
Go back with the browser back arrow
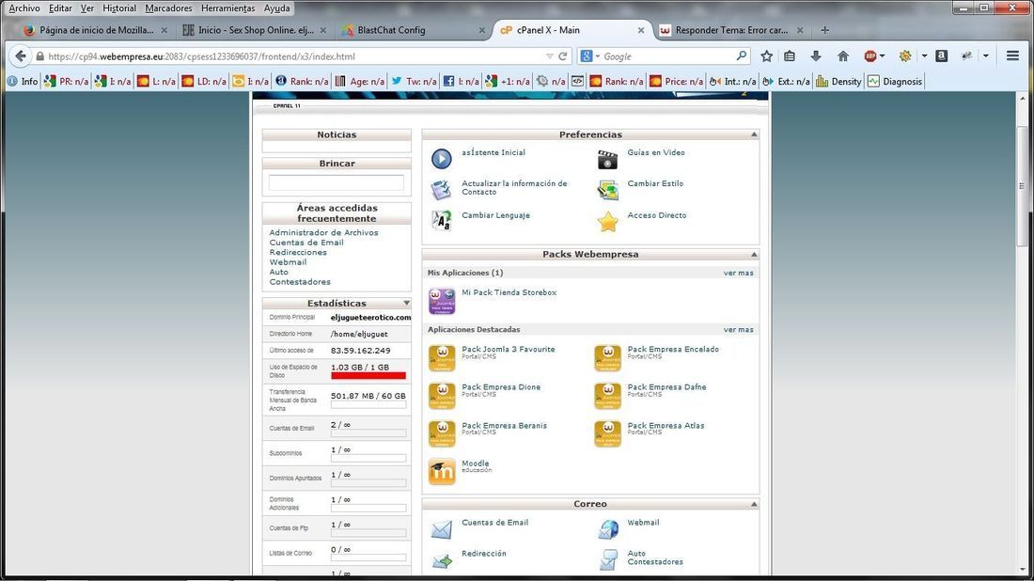[x=21, y=56]
